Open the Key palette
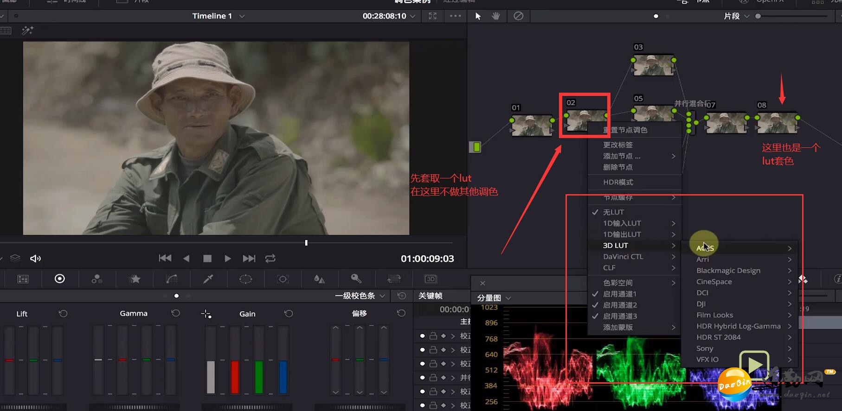This screenshot has width=842, height=411. pos(356,278)
